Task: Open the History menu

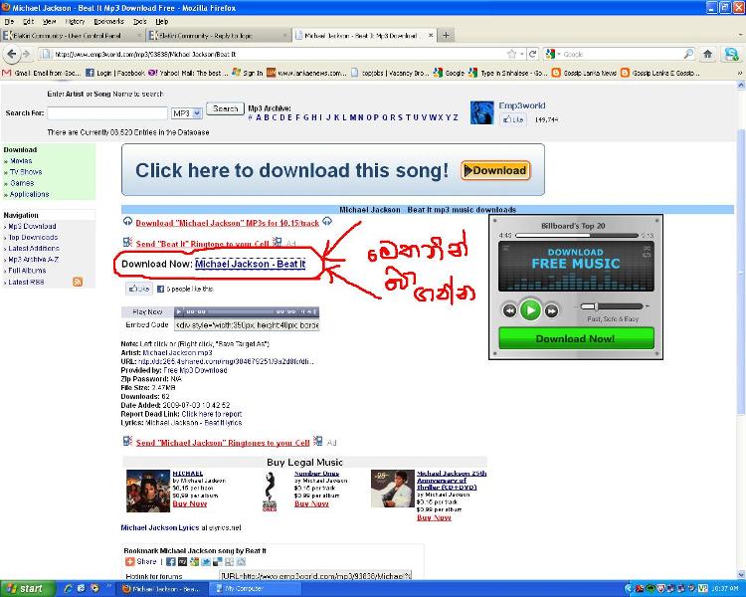Action: [75, 22]
